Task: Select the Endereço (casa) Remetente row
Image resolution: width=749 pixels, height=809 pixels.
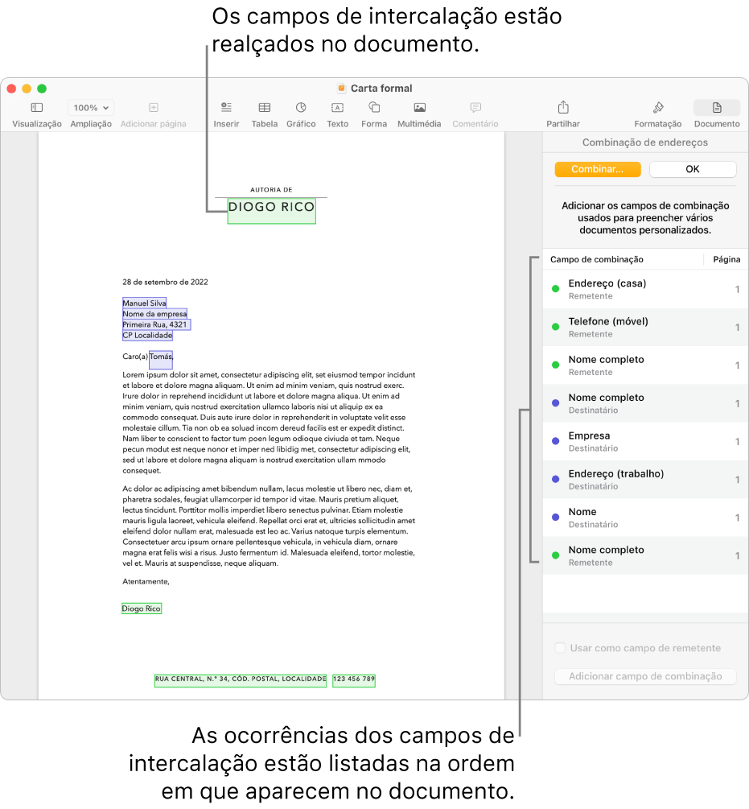Action: coord(645,289)
